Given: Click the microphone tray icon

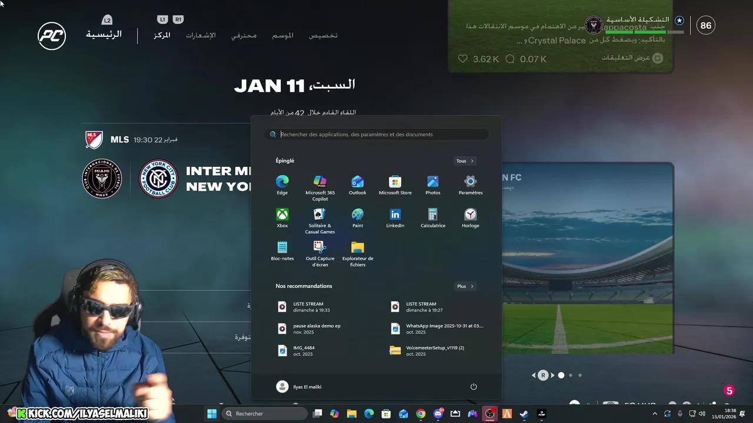Looking at the screenshot, I should point(680,414).
